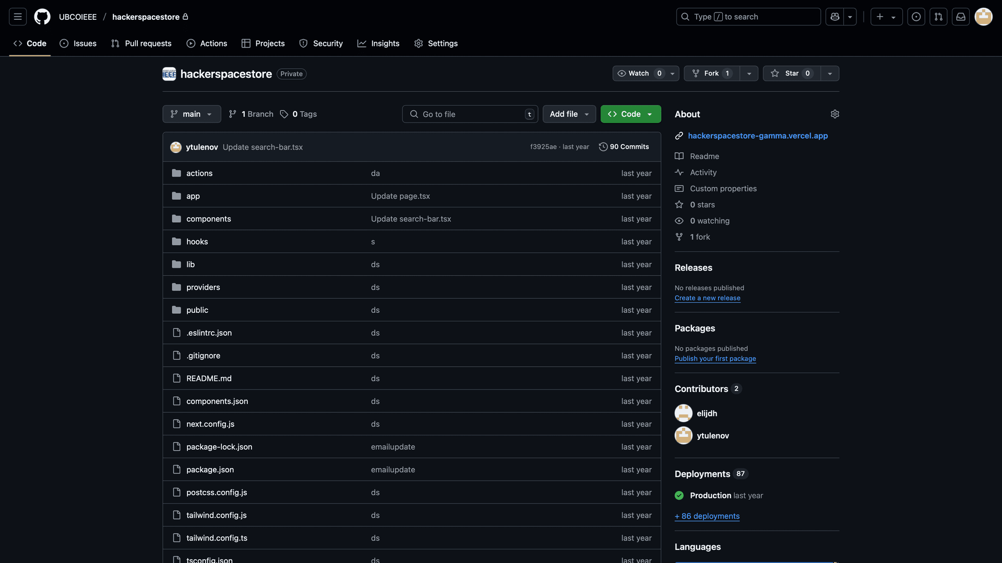Fork the repository
This screenshot has width=1002, height=563.
712,74
